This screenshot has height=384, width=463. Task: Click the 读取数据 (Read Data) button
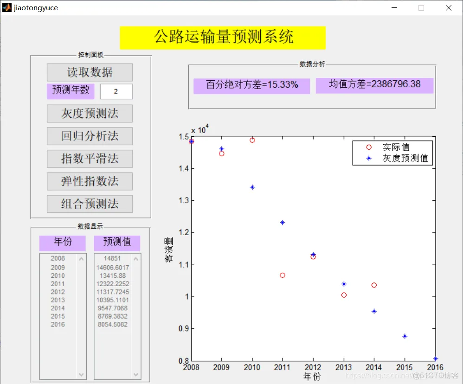89,72
